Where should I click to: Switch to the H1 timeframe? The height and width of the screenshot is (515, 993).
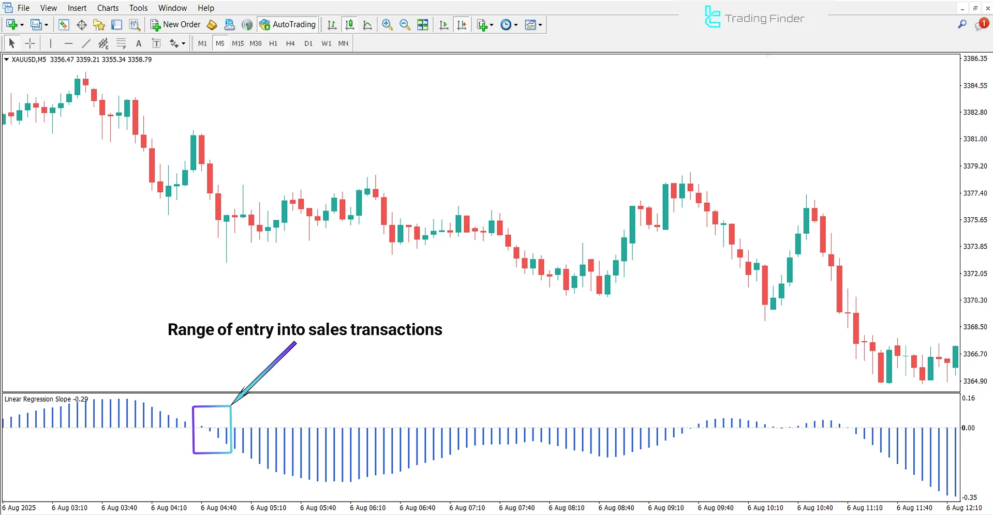(x=273, y=43)
